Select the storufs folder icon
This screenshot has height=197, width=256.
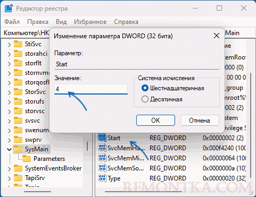(18, 101)
